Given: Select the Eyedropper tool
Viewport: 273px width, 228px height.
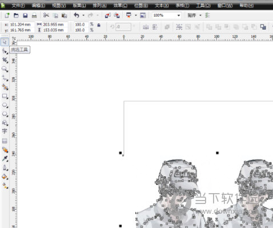Looking at the screenshot, I should (x=5, y=158).
